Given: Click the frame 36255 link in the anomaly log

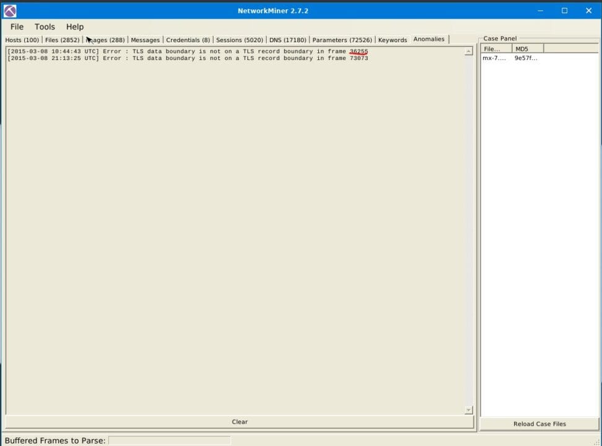Looking at the screenshot, I should coord(358,51).
